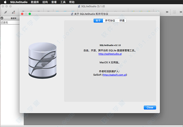Click the tile windows grid icon
The image size is (183, 127).
click(x=174, y=12)
